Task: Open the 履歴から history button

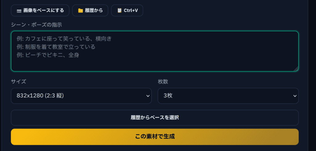Action: [x=90, y=10]
